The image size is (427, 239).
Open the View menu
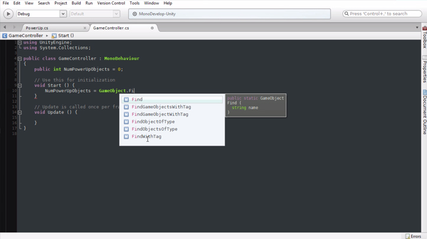[29, 4]
